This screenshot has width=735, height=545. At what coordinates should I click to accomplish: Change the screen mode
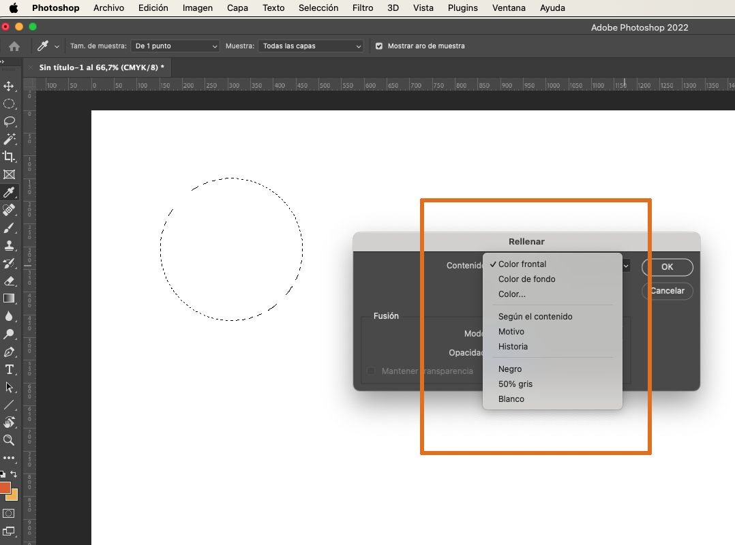pos(9,531)
